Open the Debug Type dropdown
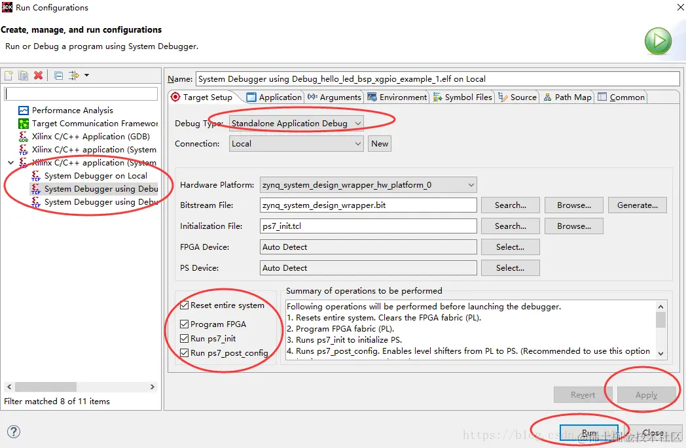This screenshot has height=448, width=686. [296, 123]
